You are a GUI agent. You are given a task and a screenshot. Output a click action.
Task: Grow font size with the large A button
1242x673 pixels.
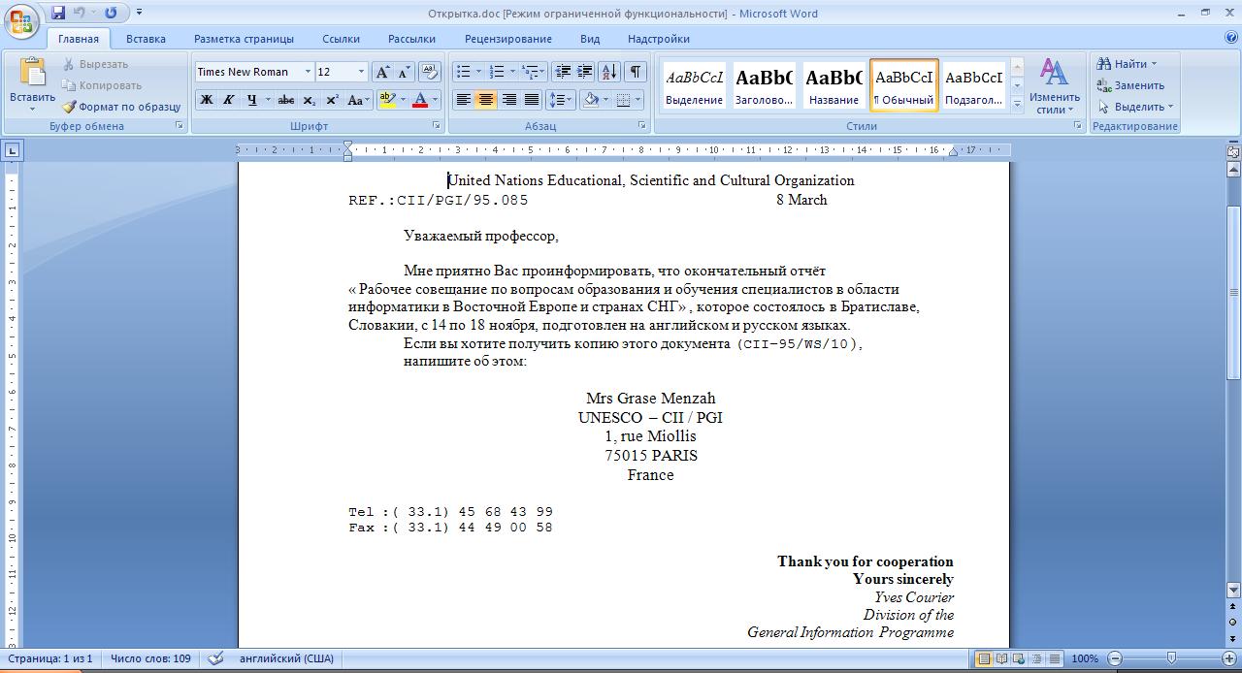pos(382,72)
